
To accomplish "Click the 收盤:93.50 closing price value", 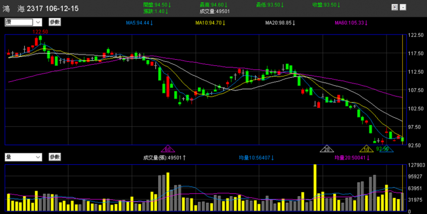I will tap(326, 5).
